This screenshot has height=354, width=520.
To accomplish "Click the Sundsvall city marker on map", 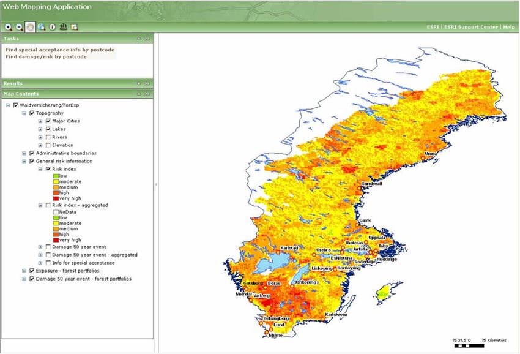I will pyautogui.click(x=360, y=187).
